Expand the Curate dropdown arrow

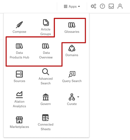(78, 97)
